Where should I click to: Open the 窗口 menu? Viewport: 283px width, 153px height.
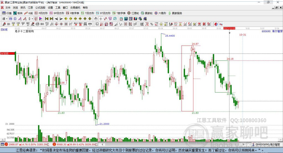click(x=65, y=7)
